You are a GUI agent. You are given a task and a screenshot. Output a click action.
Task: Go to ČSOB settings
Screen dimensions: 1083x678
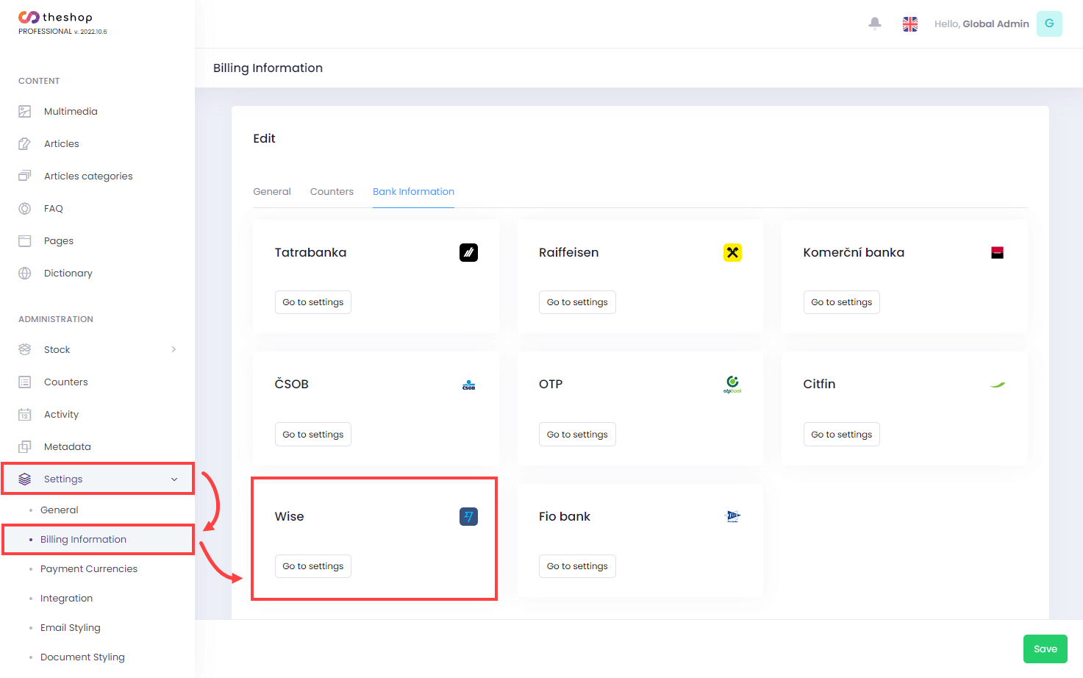pos(313,435)
